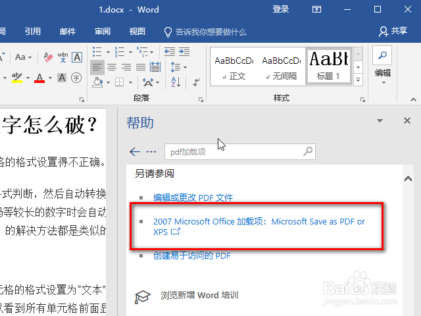Apply yellow text highlight color
The height and width of the screenshot is (316, 421).
17,78
